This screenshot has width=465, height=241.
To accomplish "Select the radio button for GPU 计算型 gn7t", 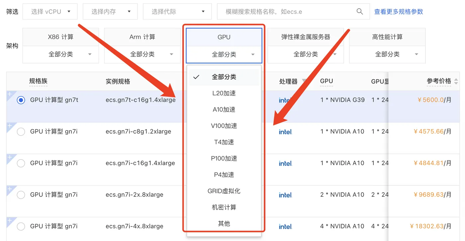I will tap(21, 100).
